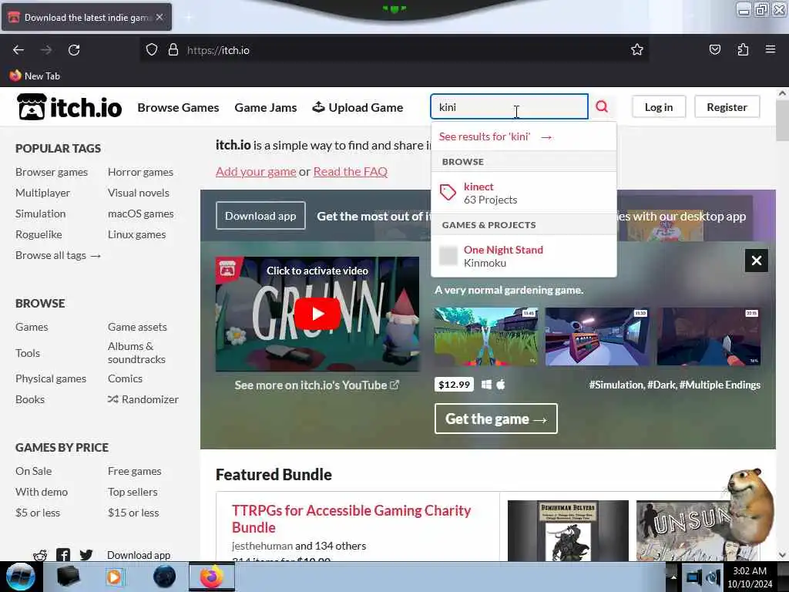Click the address bar URL
The image size is (789, 592).
218,50
